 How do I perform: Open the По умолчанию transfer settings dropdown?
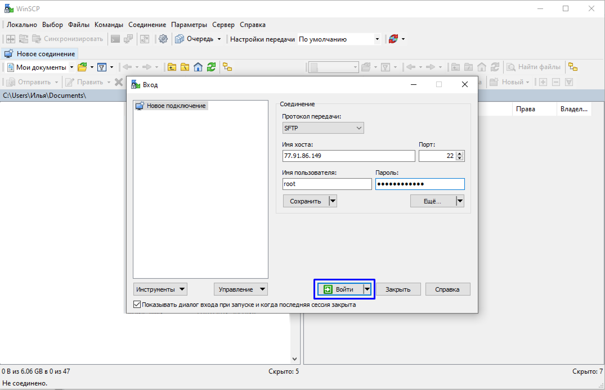377,39
